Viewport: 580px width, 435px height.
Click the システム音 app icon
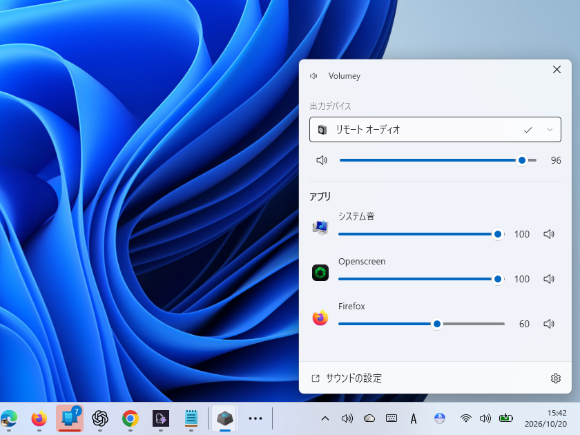[320, 227]
